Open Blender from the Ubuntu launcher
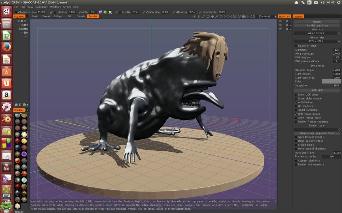Image resolution: width=342 pixels, height=213 pixels. point(6,119)
